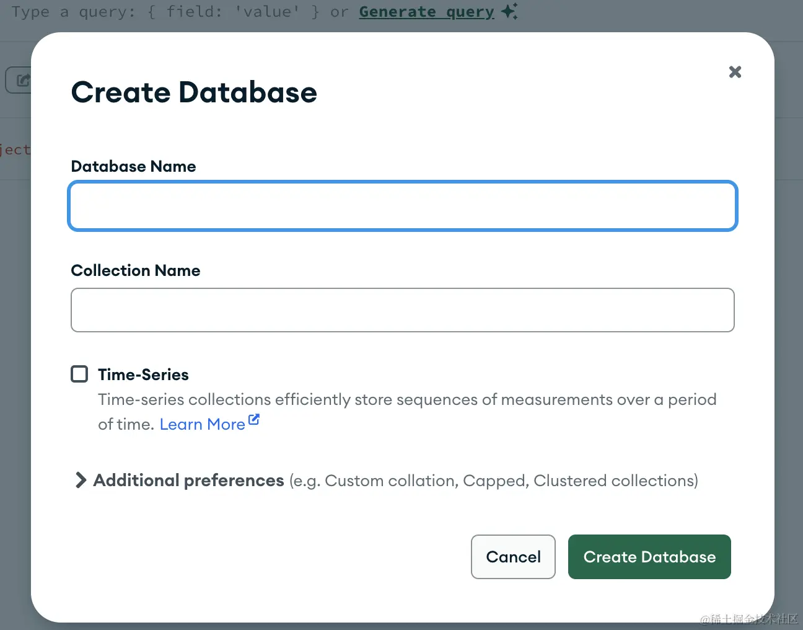Click the Additional preferences bold label
The height and width of the screenshot is (630, 803).
(x=188, y=481)
